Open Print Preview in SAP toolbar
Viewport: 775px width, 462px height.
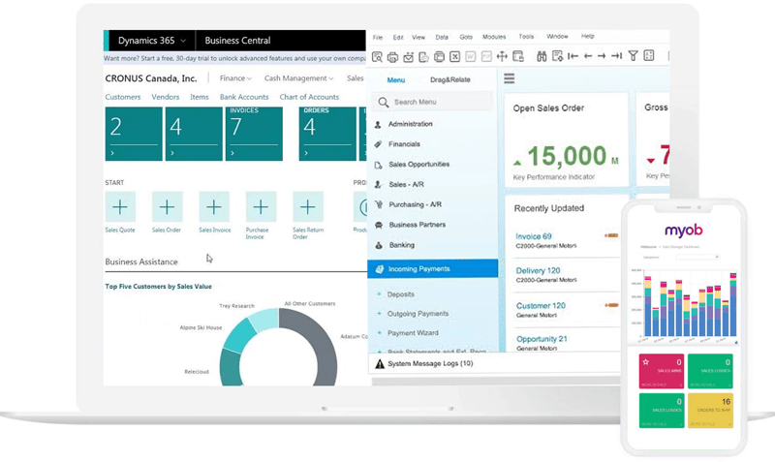coord(377,57)
